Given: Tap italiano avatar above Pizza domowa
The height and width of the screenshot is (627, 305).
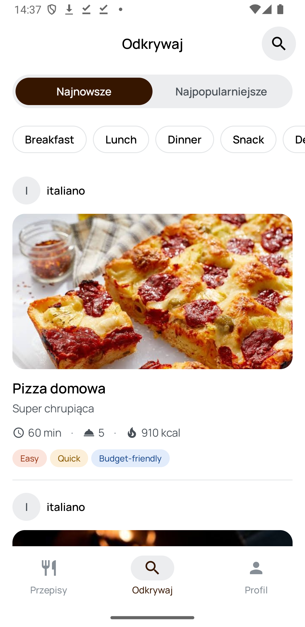Looking at the screenshot, I should [26, 191].
